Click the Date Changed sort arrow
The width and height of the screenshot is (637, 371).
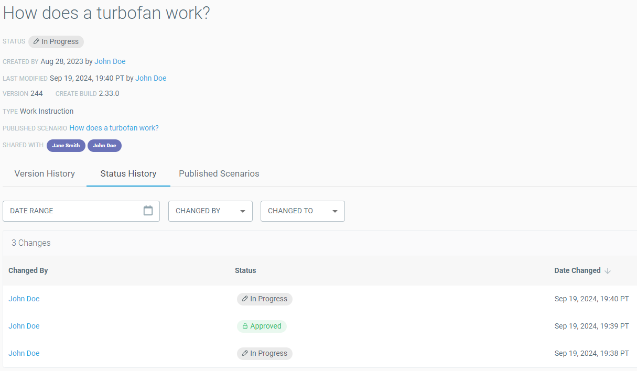coord(608,271)
